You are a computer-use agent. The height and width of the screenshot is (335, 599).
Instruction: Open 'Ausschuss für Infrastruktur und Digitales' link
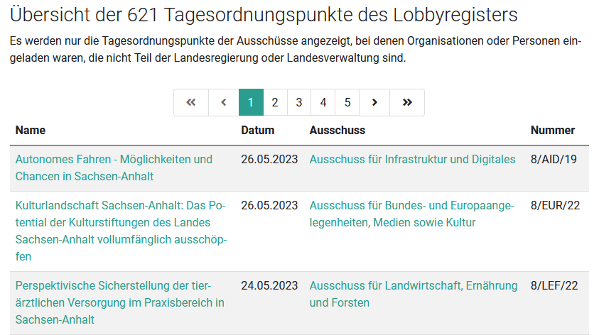(x=413, y=160)
